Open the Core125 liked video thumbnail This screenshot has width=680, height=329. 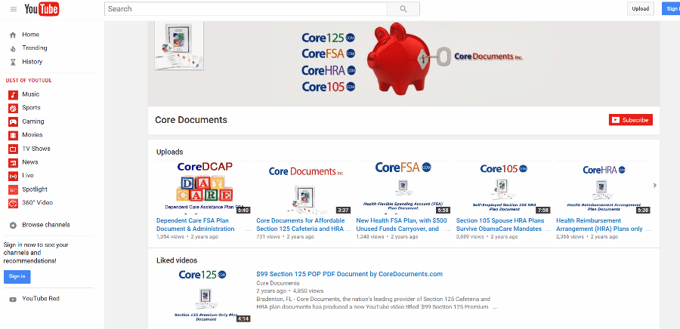coord(203,296)
